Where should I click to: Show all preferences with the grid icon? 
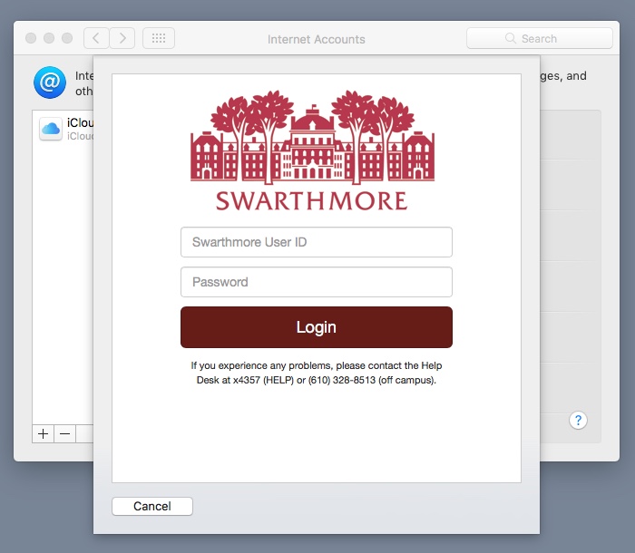(159, 38)
